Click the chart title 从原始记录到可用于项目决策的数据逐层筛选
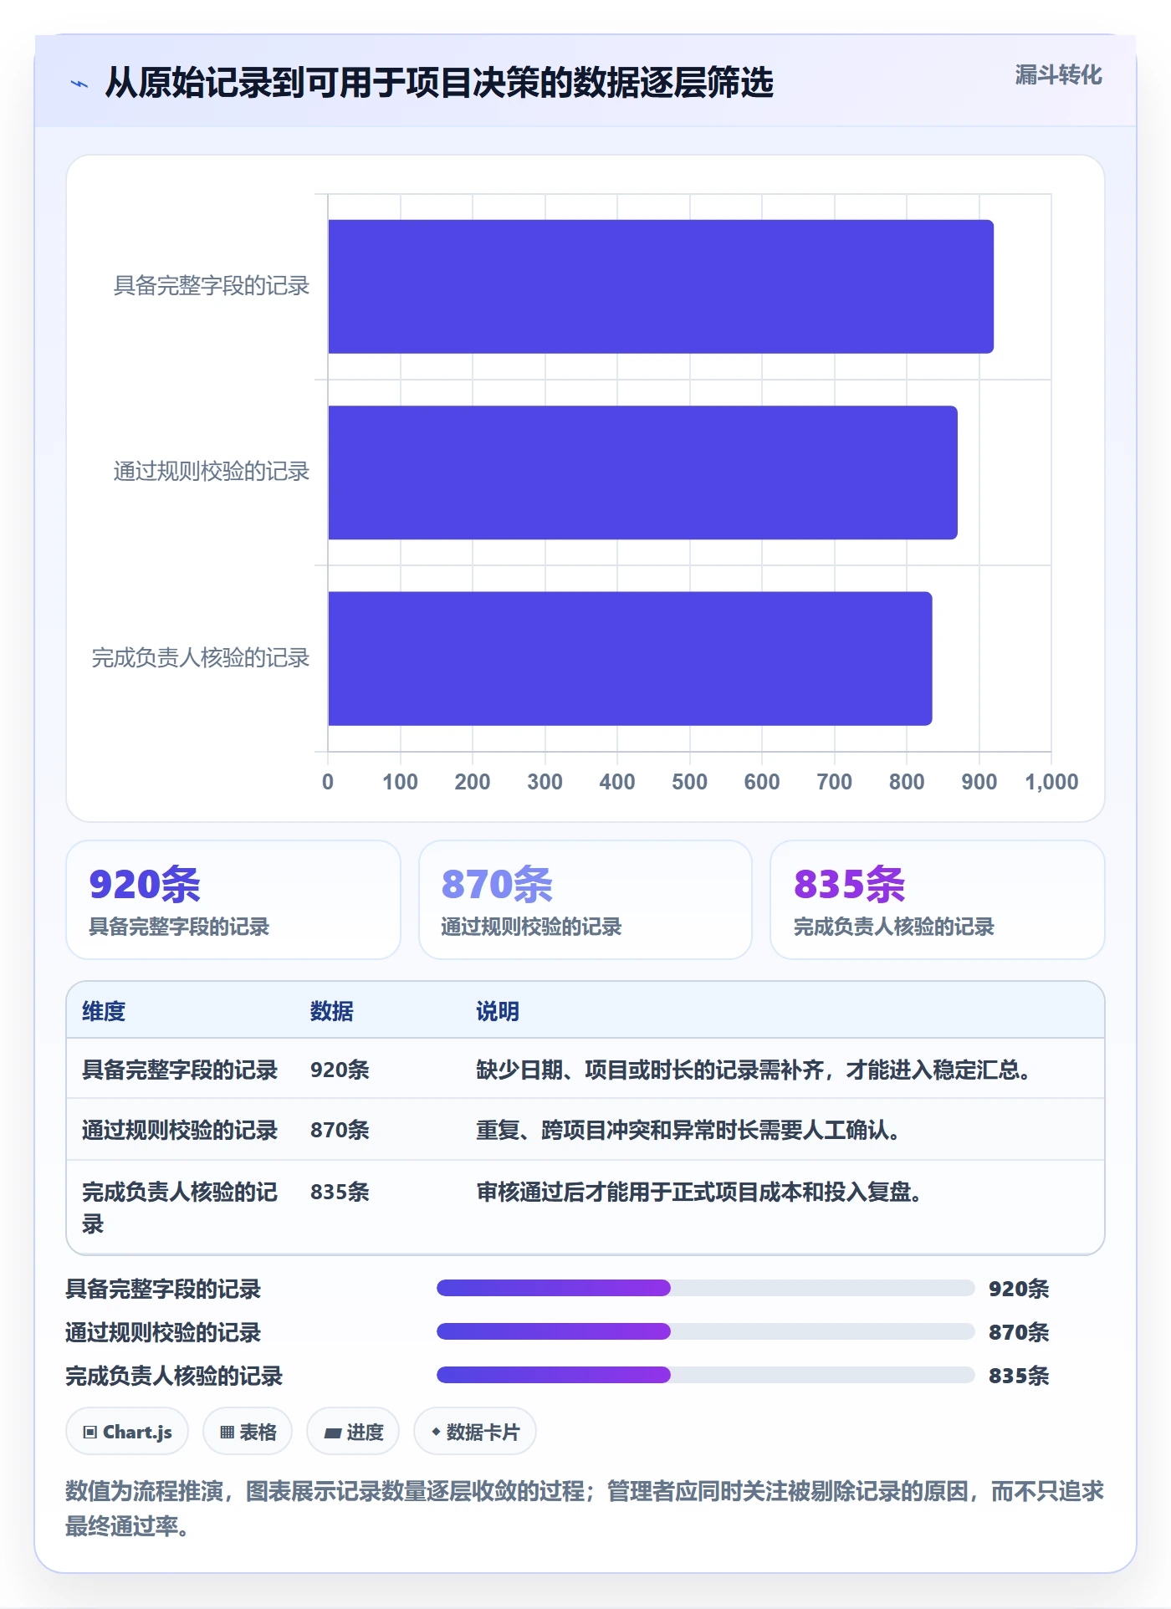Screen dimensions: 1171x1609 (x=439, y=83)
